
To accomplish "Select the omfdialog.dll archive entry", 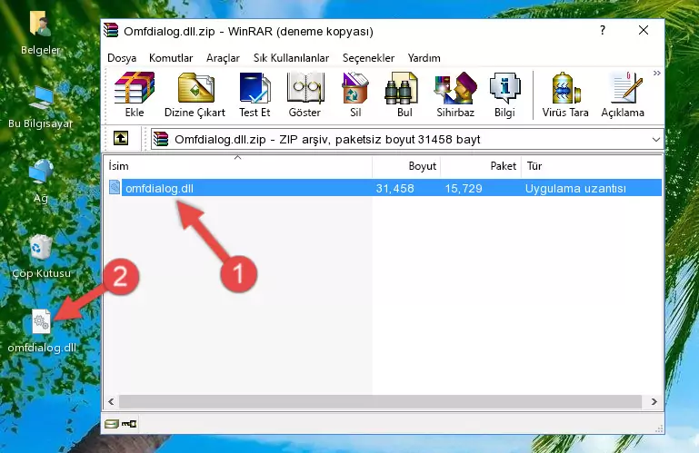I will tap(384, 188).
